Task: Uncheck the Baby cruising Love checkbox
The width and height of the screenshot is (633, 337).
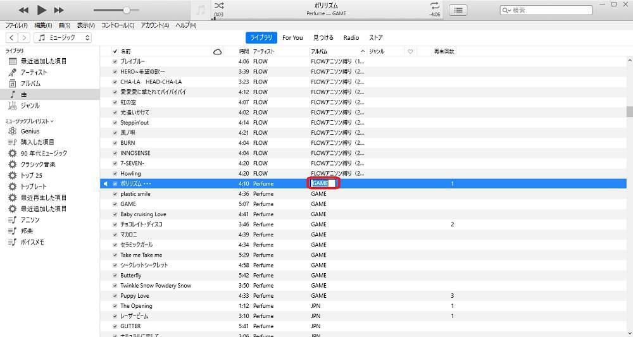Action: point(115,214)
